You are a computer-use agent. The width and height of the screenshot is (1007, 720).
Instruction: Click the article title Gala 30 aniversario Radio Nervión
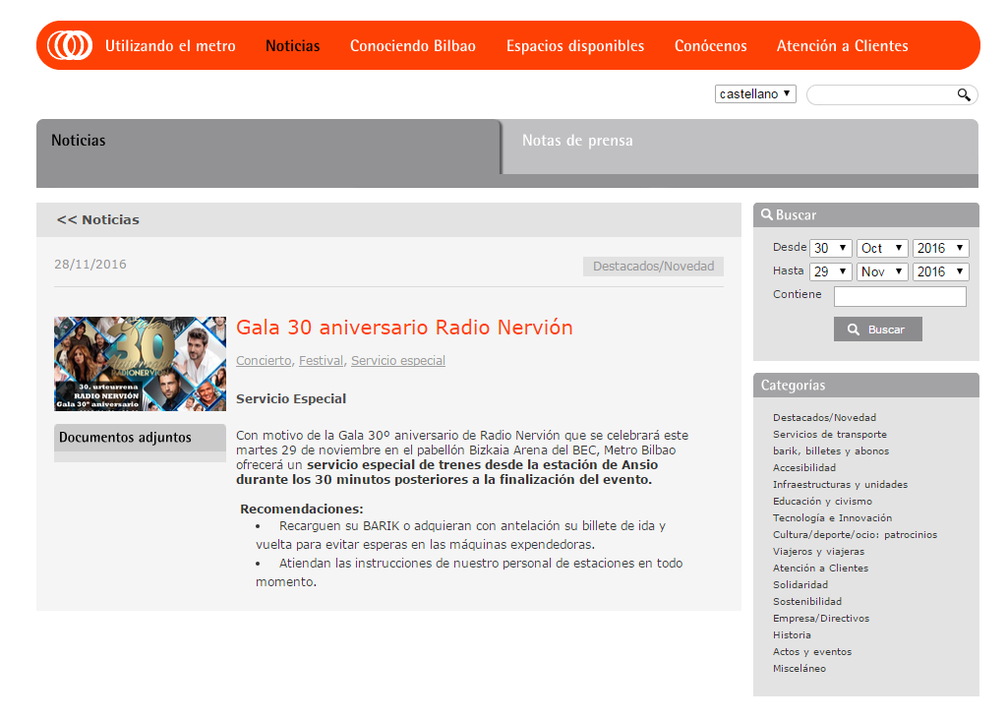404,328
